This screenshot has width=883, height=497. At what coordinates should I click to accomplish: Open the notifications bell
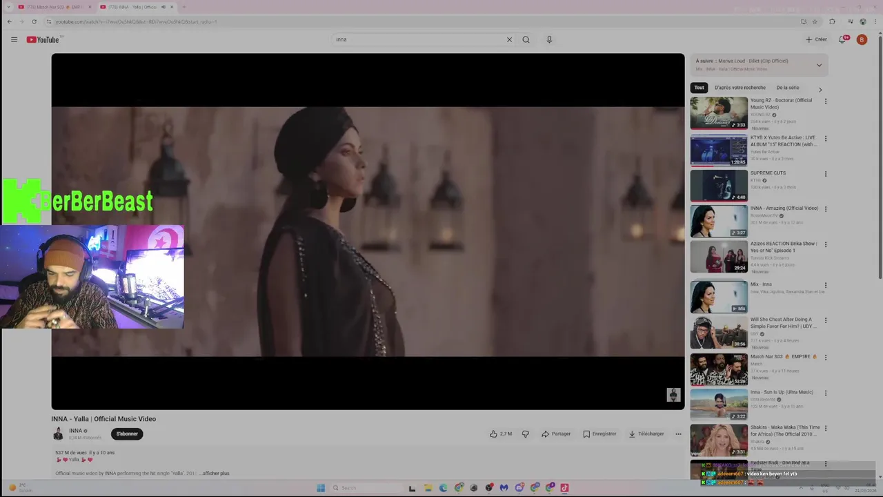click(842, 39)
